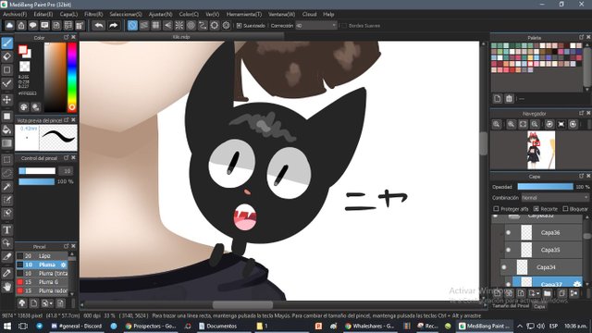Select the Text tool
This screenshot has height=333, width=592.
[7, 229]
